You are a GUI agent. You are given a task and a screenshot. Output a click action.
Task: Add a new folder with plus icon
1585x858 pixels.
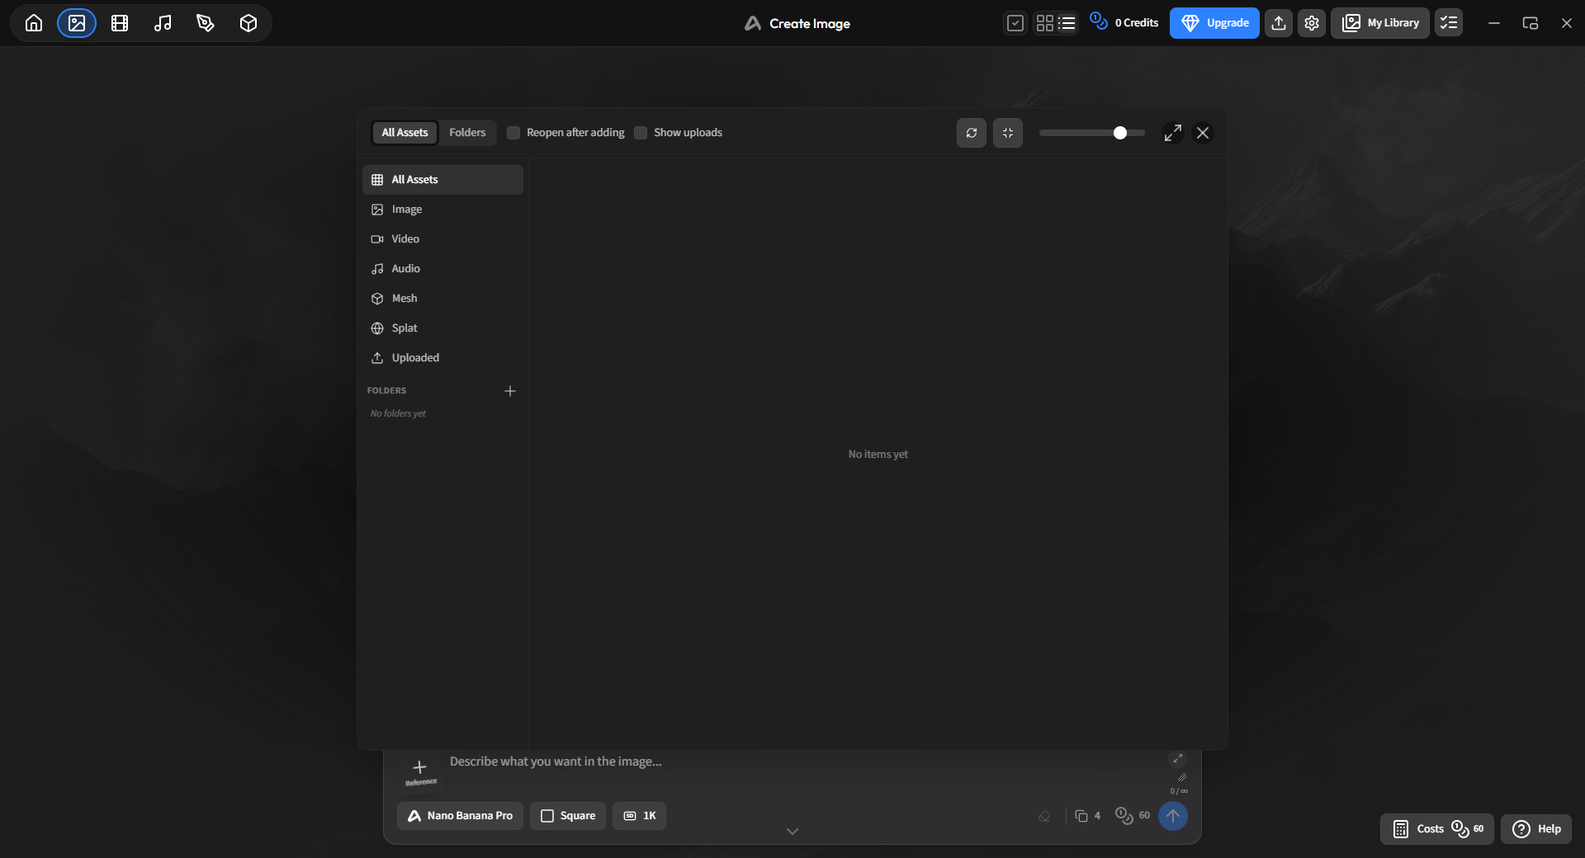pyautogui.click(x=510, y=391)
